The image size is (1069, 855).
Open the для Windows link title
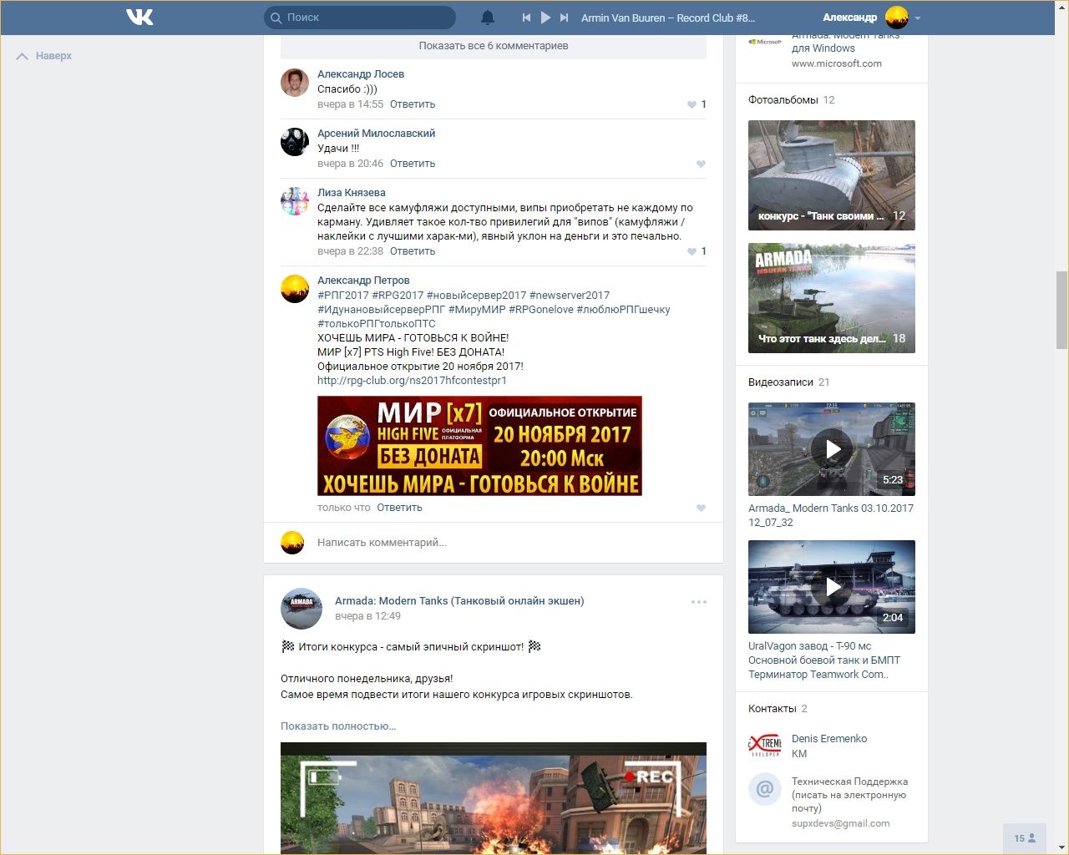823,48
